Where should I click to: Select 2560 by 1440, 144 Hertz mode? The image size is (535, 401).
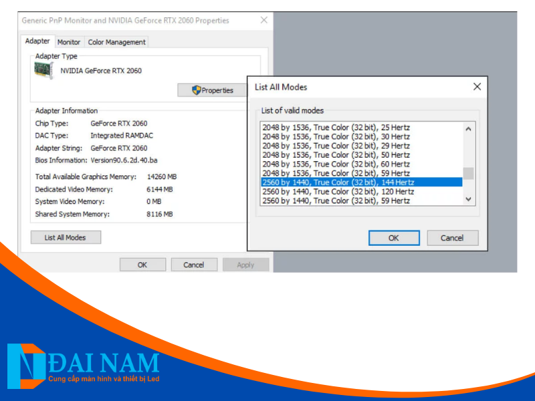coord(362,182)
